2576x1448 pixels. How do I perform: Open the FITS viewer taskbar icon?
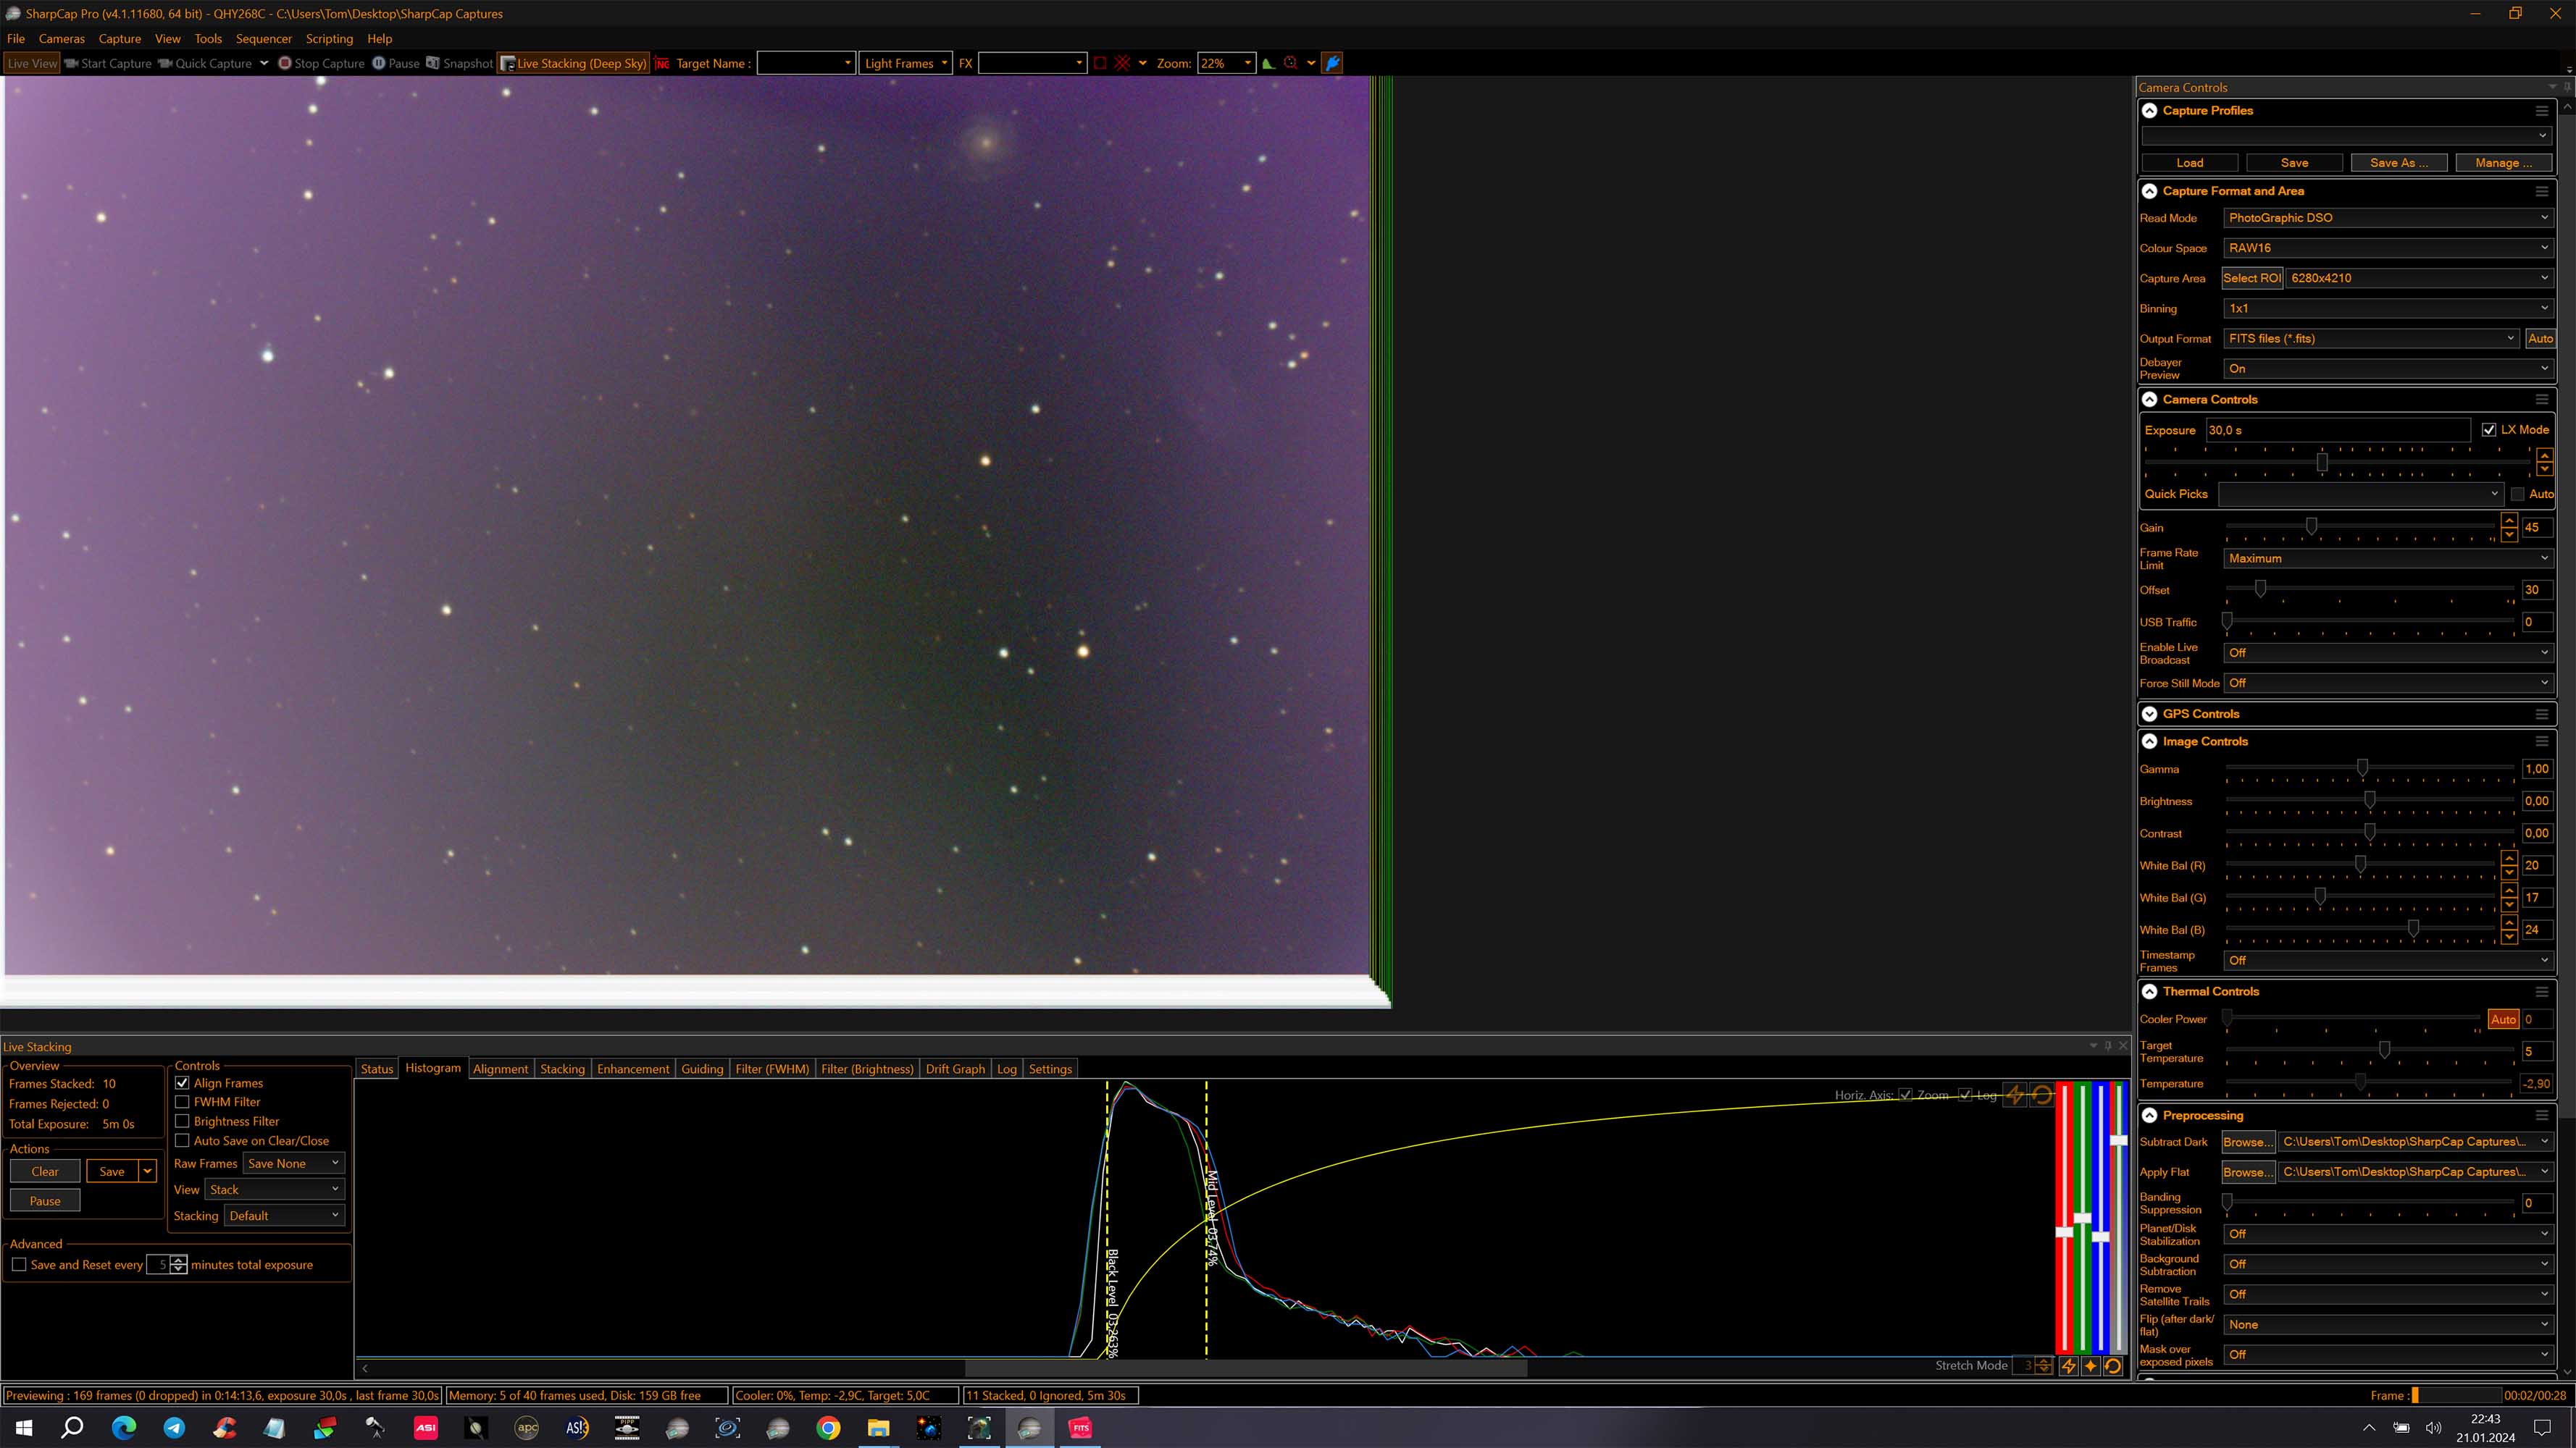point(1080,1428)
